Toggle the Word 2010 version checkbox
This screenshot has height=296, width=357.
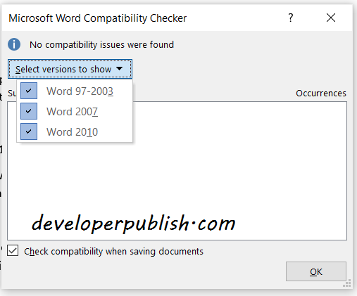pos(29,131)
